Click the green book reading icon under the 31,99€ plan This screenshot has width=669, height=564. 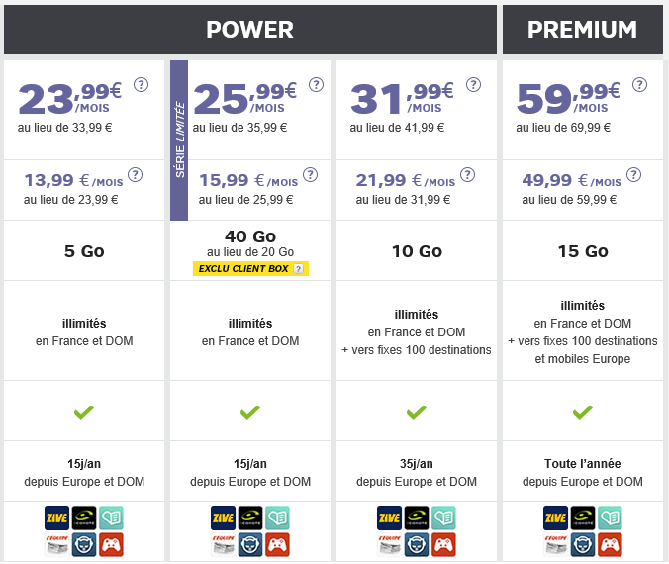coord(443,517)
